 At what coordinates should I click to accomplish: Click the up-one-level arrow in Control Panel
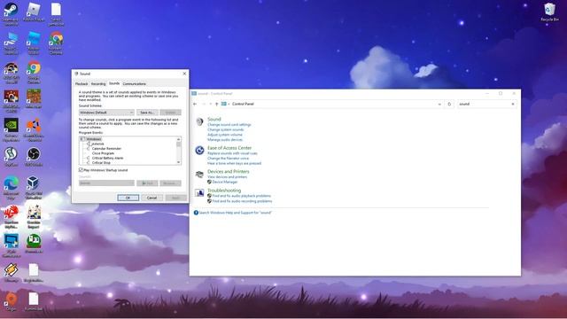216,104
